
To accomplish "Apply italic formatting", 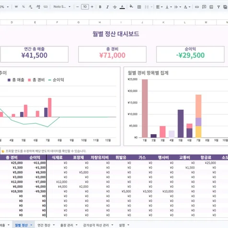I will 107,7.
